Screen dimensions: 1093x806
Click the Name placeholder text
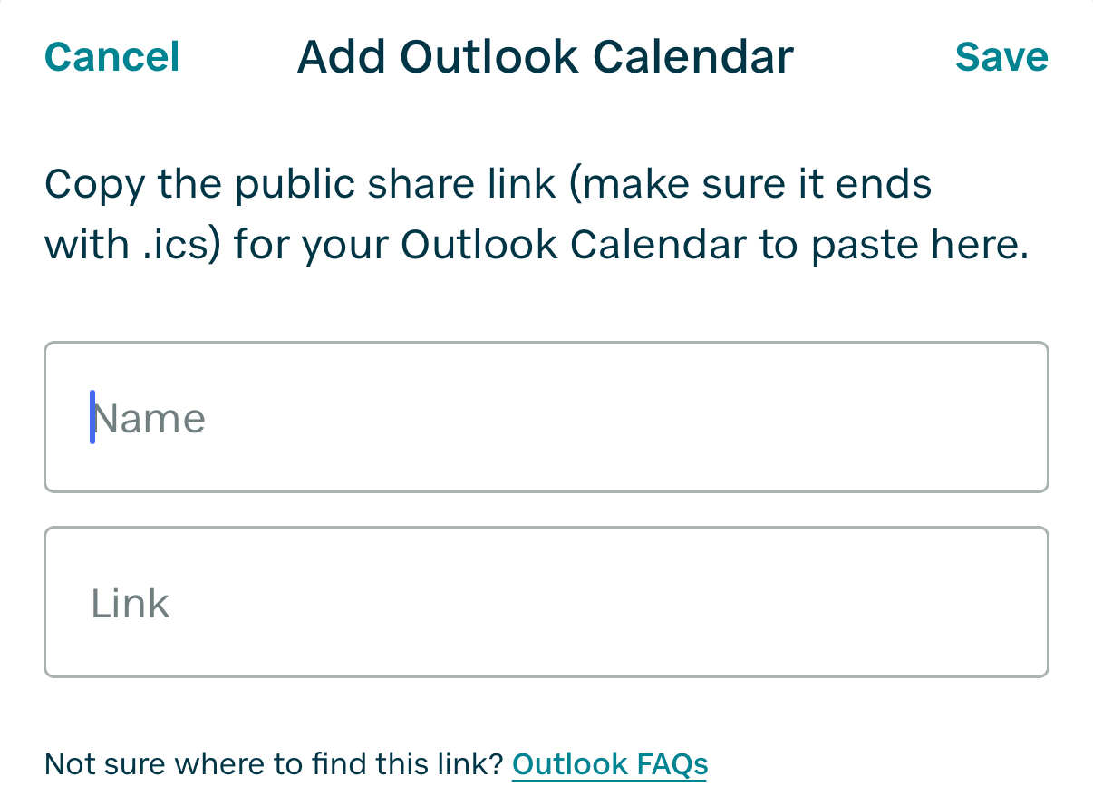[150, 419]
